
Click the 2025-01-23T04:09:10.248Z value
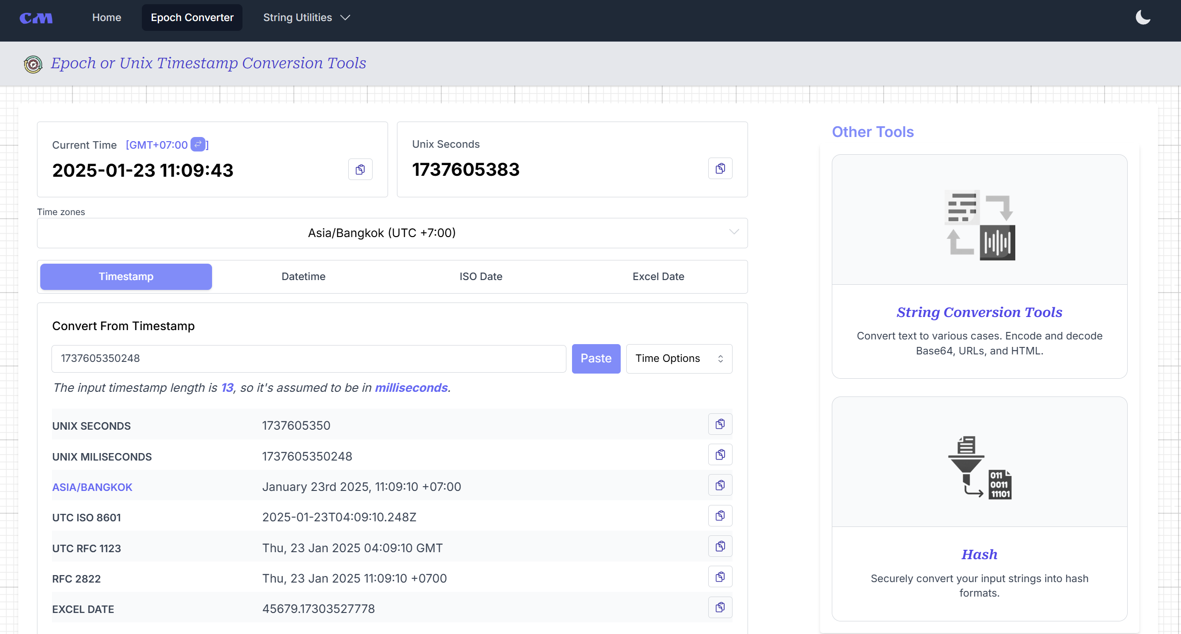point(339,517)
